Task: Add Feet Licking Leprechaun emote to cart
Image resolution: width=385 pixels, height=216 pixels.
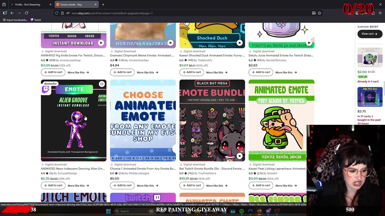Action: click(x=261, y=185)
